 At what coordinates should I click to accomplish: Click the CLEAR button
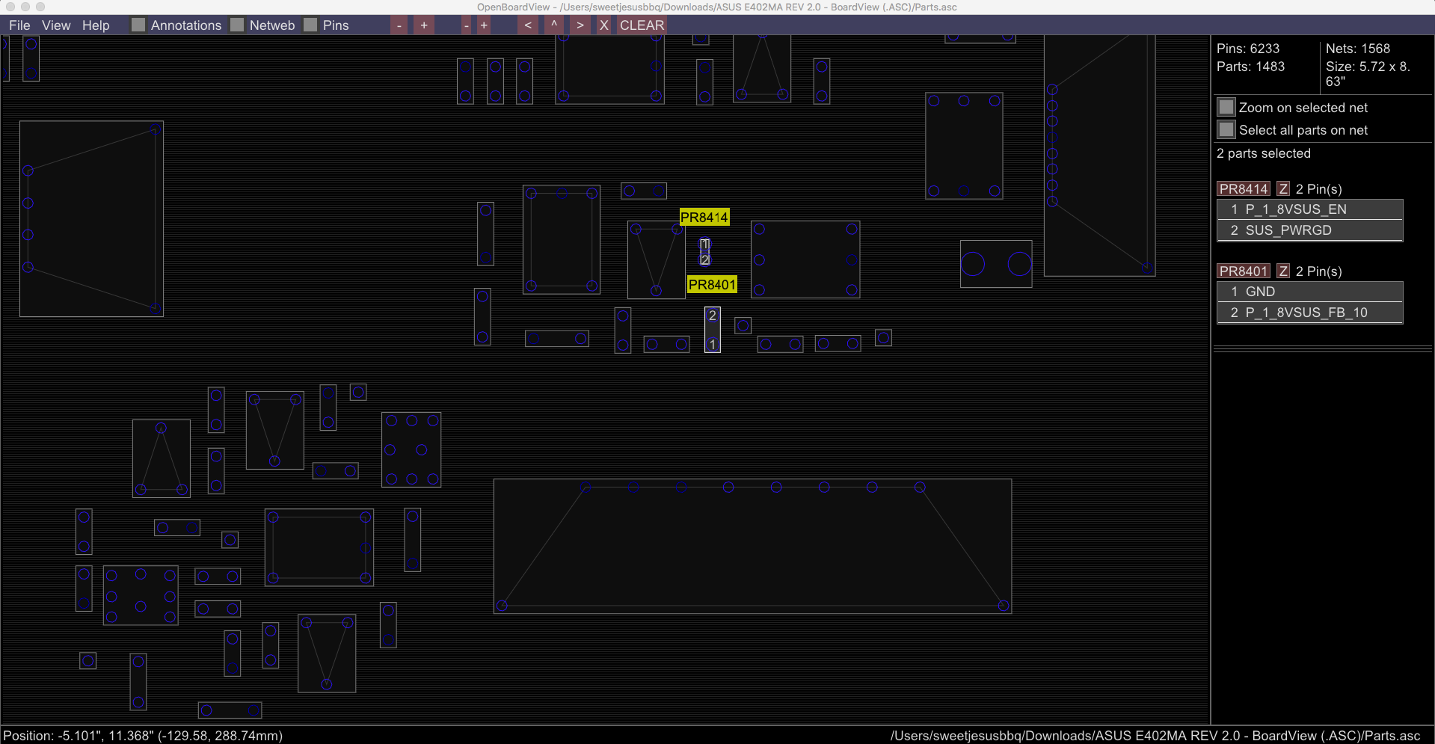[x=642, y=25]
